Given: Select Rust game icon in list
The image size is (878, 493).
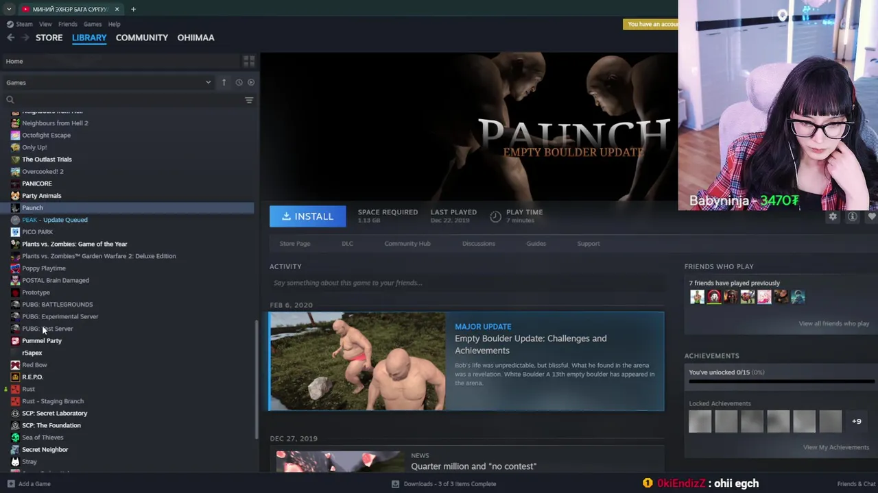Looking at the screenshot, I should (15, 389).
